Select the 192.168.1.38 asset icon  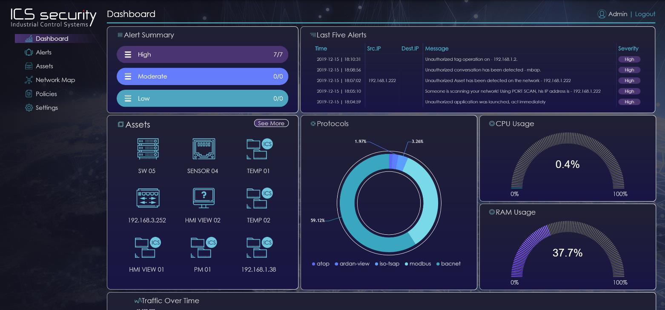tap(259, 247)
